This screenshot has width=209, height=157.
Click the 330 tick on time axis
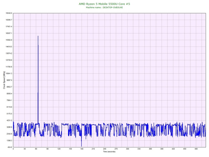139,149
